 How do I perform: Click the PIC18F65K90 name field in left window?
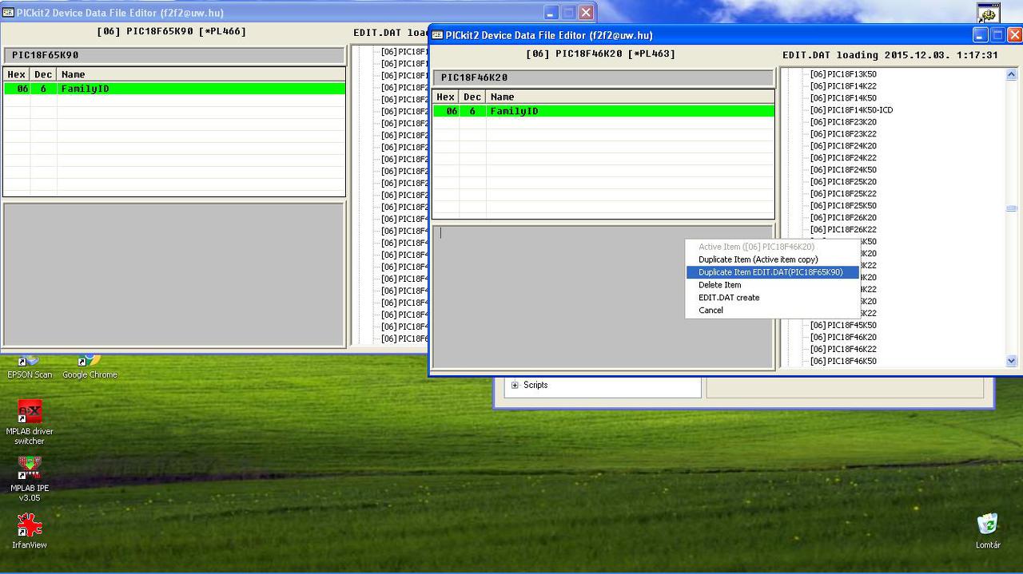point(174,55)
